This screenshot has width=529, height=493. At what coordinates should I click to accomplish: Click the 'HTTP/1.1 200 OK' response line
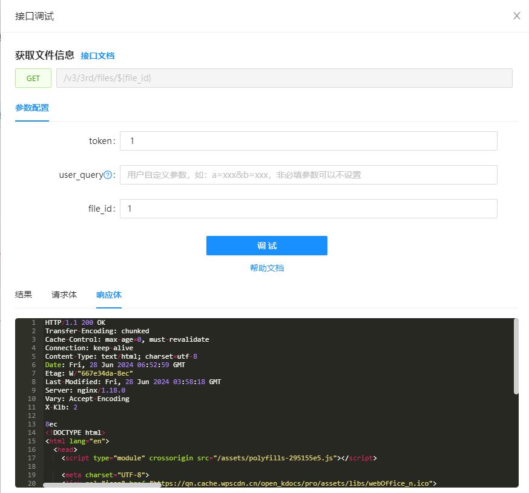click(x=75, y=322)
